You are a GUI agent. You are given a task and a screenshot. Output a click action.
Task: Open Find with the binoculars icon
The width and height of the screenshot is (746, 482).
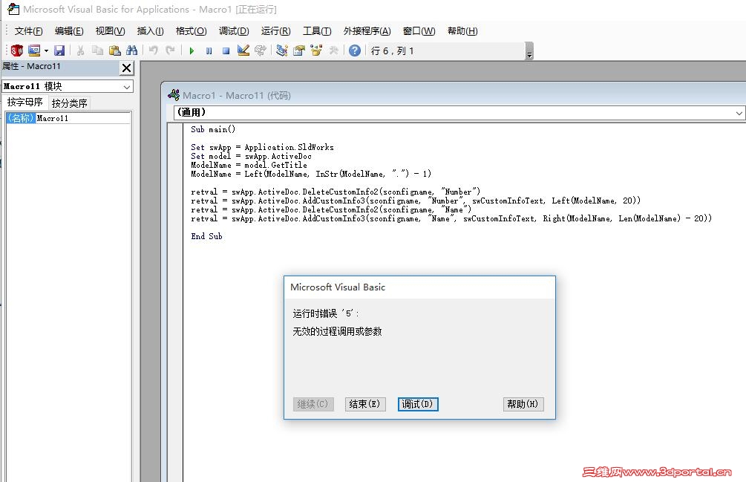click(x=132, y=51)
